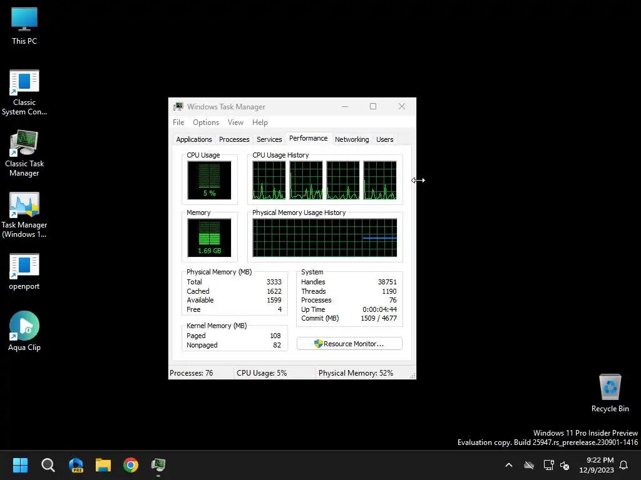Click the Resource Monitor button
The width and height of the screenshot is (641, 480).
point(349,344)
